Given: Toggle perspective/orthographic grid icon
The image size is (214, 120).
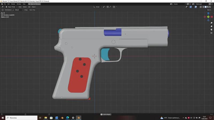Looking at the screenshot, I should (211, 33).
